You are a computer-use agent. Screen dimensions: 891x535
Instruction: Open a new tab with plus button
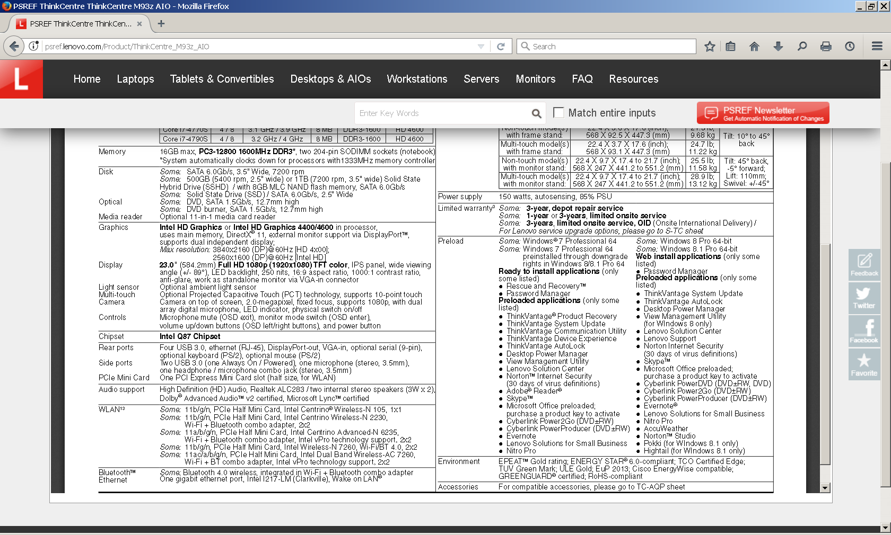pyautogui.click(x=161, y=23)
